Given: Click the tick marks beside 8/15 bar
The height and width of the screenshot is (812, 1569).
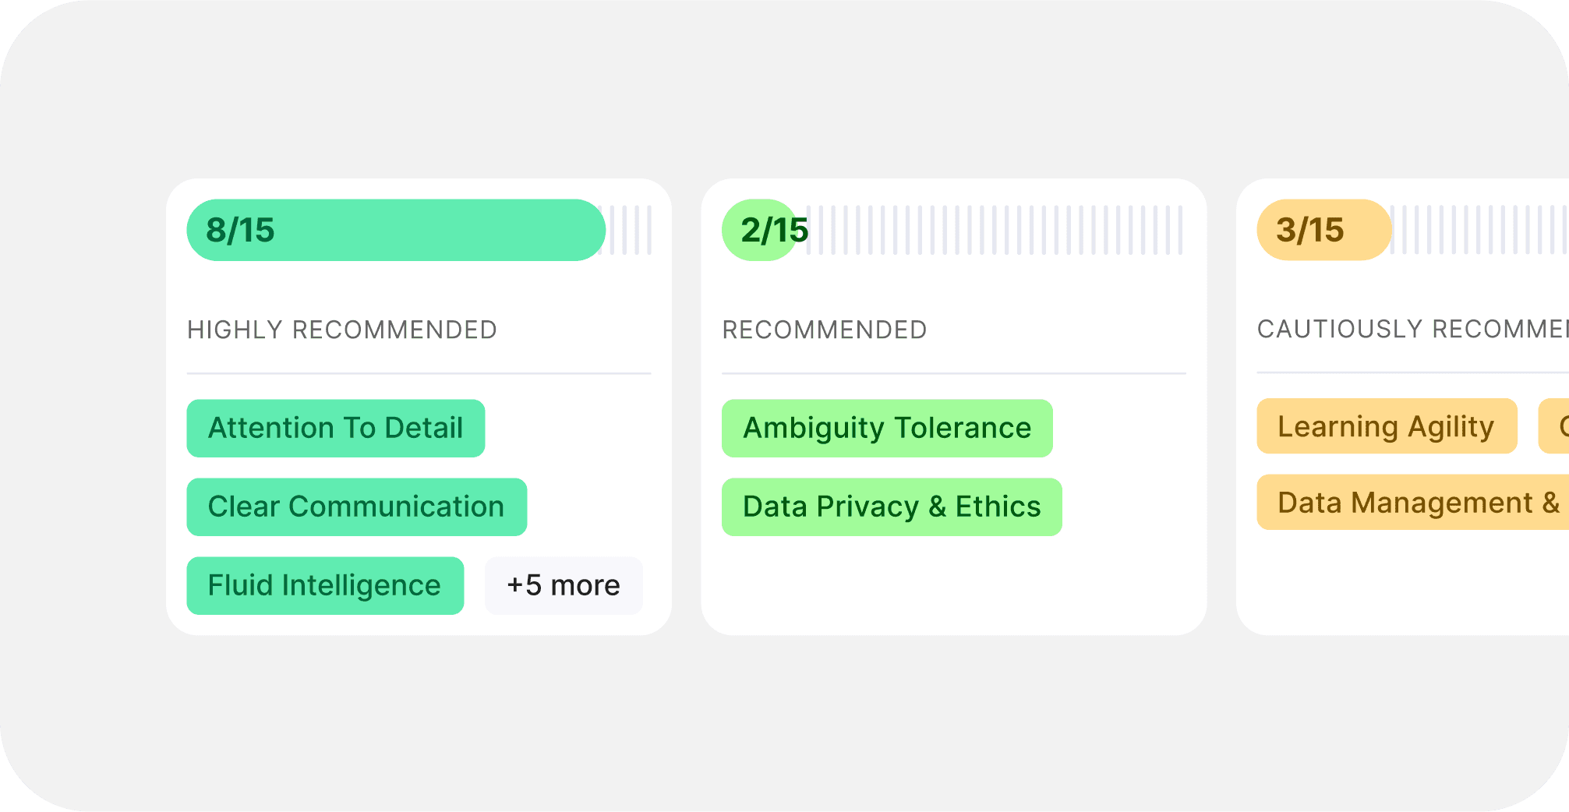Looking at the screenshot, I should point(627,229).
